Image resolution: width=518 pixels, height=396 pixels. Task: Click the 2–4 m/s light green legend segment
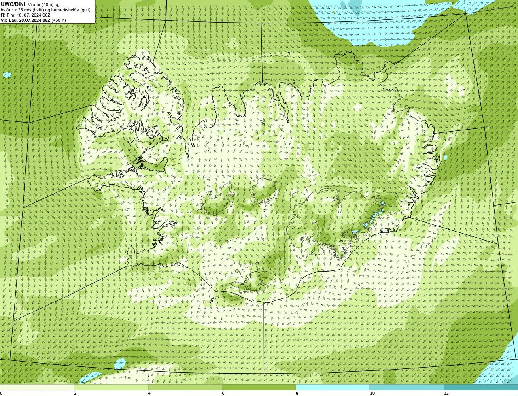tap(111, 387)
